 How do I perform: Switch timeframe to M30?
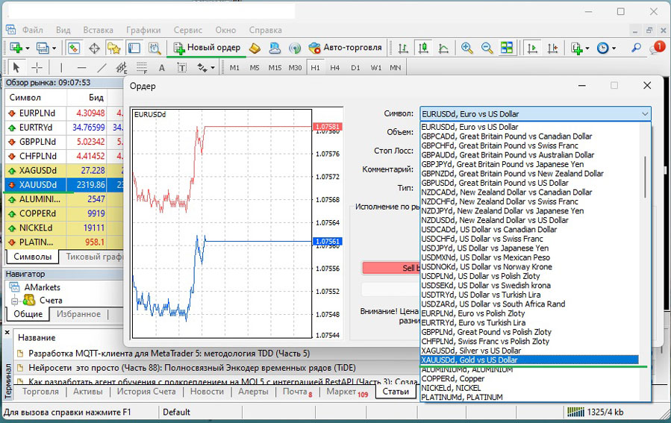[295, 68]
